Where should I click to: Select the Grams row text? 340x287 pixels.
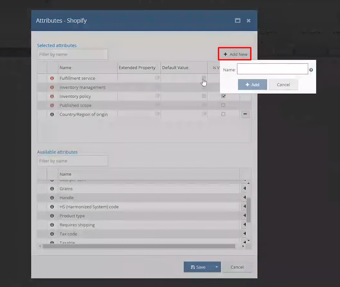point(66,189)
